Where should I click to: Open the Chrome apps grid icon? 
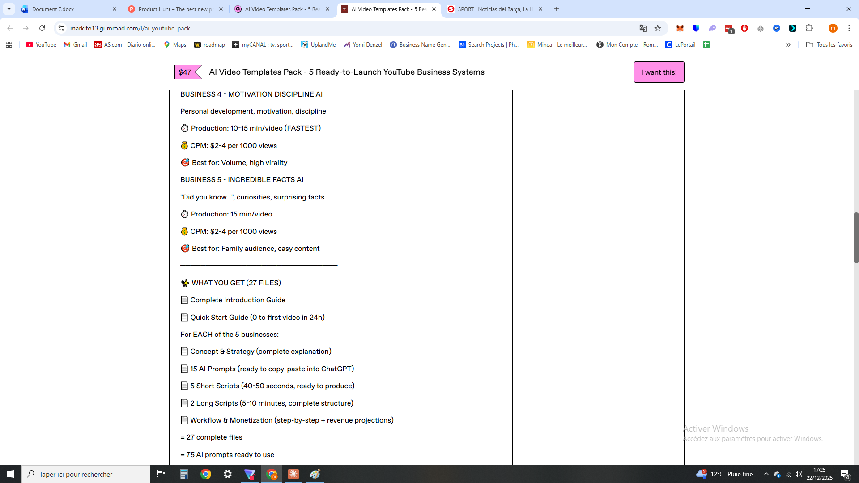pyautogui.click(x=9, y=45)
